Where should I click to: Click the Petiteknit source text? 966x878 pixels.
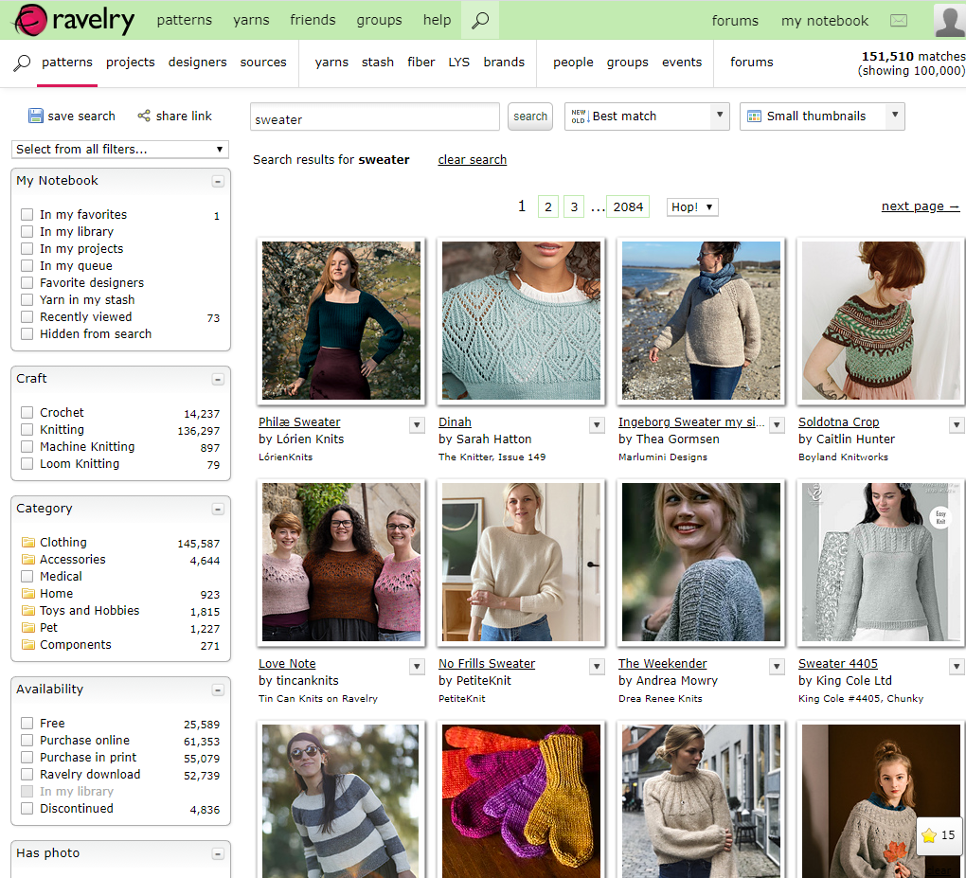(x=461, y=699)
